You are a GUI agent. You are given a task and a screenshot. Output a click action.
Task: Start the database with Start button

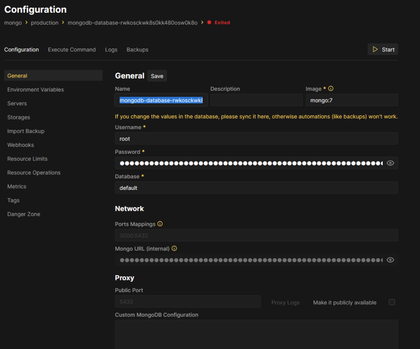coord(383,49)
